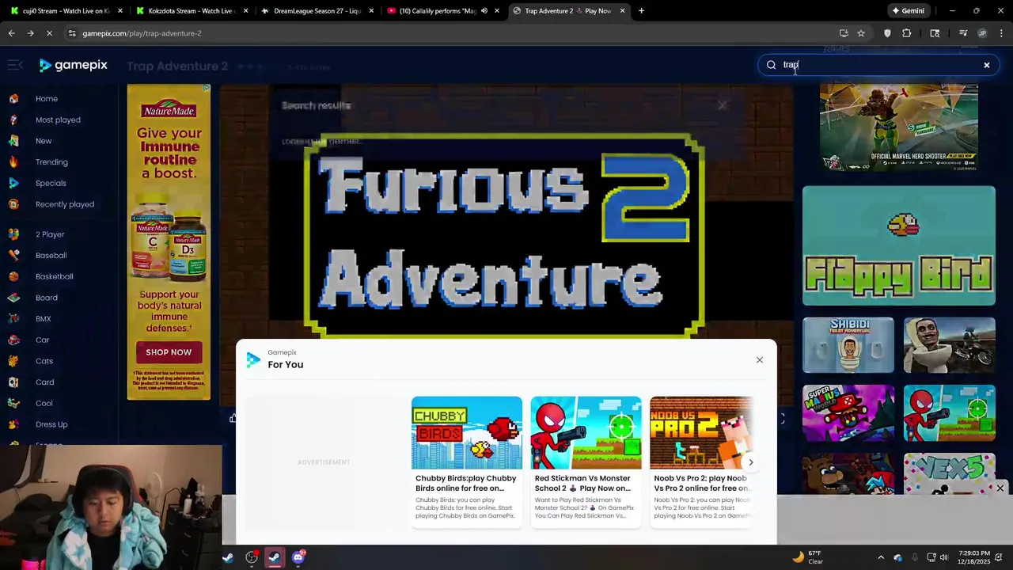Open Basketball category
The height and width of the screenshot is (570, 1013).
(54, 276)
